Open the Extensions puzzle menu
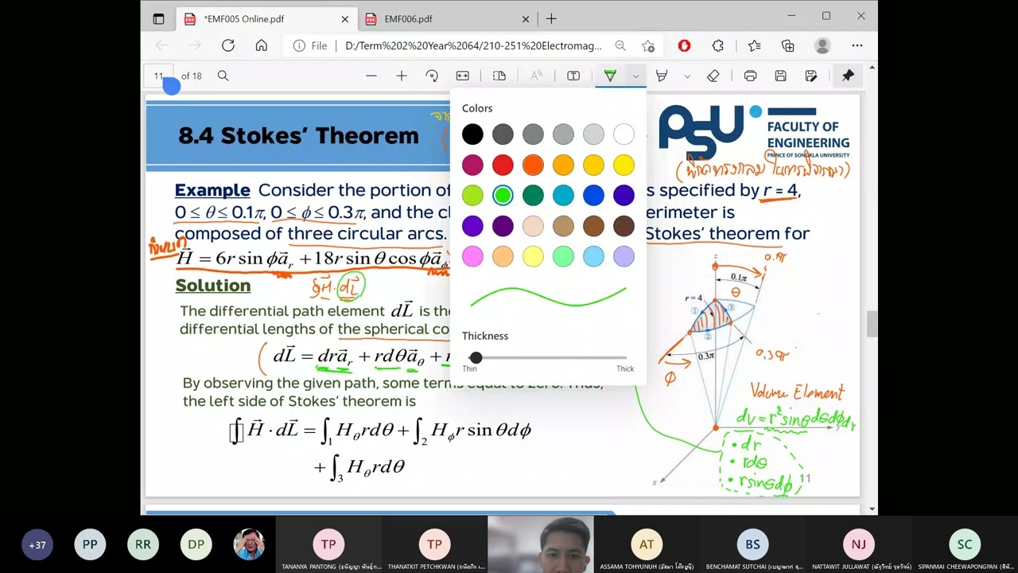 (x=718, y=46)
